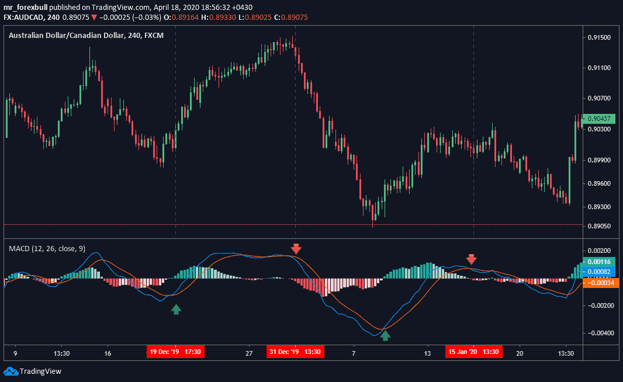
Task: Click the green buy arrow under the 19 Dec signal
Action: 176,310
